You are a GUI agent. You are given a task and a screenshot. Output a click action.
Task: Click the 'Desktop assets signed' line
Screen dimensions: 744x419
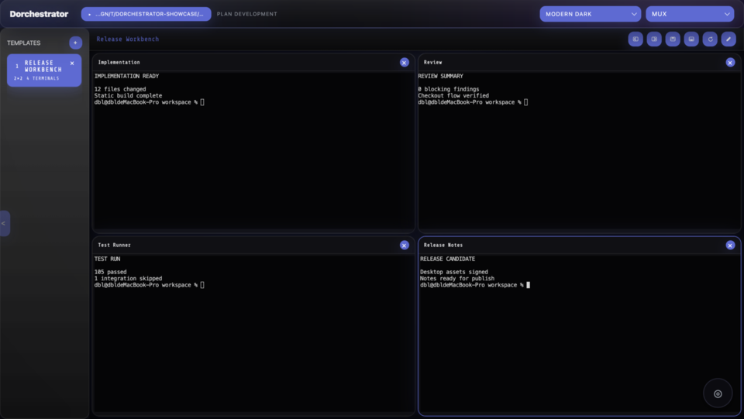pyautogui.click(x=454, y=272)
